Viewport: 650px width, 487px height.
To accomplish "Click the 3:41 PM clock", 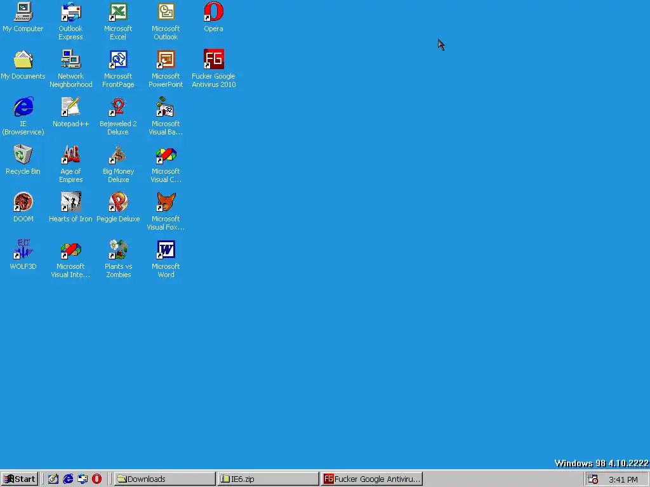I will coord(623,479).
